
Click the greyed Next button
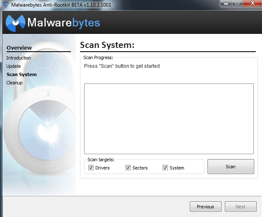click(x=241, y=207)
